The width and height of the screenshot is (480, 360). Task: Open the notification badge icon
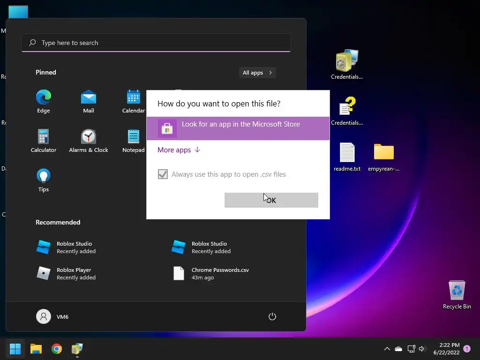pyautogui.click(x=467, y=349)
